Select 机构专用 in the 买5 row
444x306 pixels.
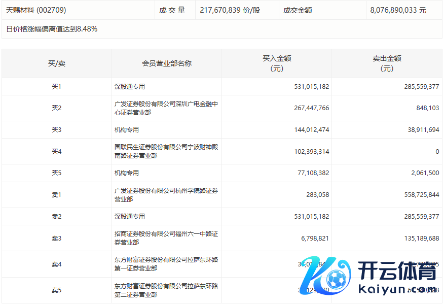click(127, 173)
